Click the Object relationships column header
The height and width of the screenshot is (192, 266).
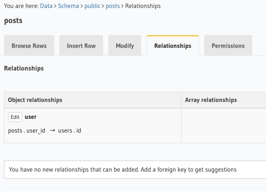(x=35, y=100)
